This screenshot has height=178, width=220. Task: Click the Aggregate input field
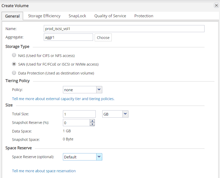point(68,37)
